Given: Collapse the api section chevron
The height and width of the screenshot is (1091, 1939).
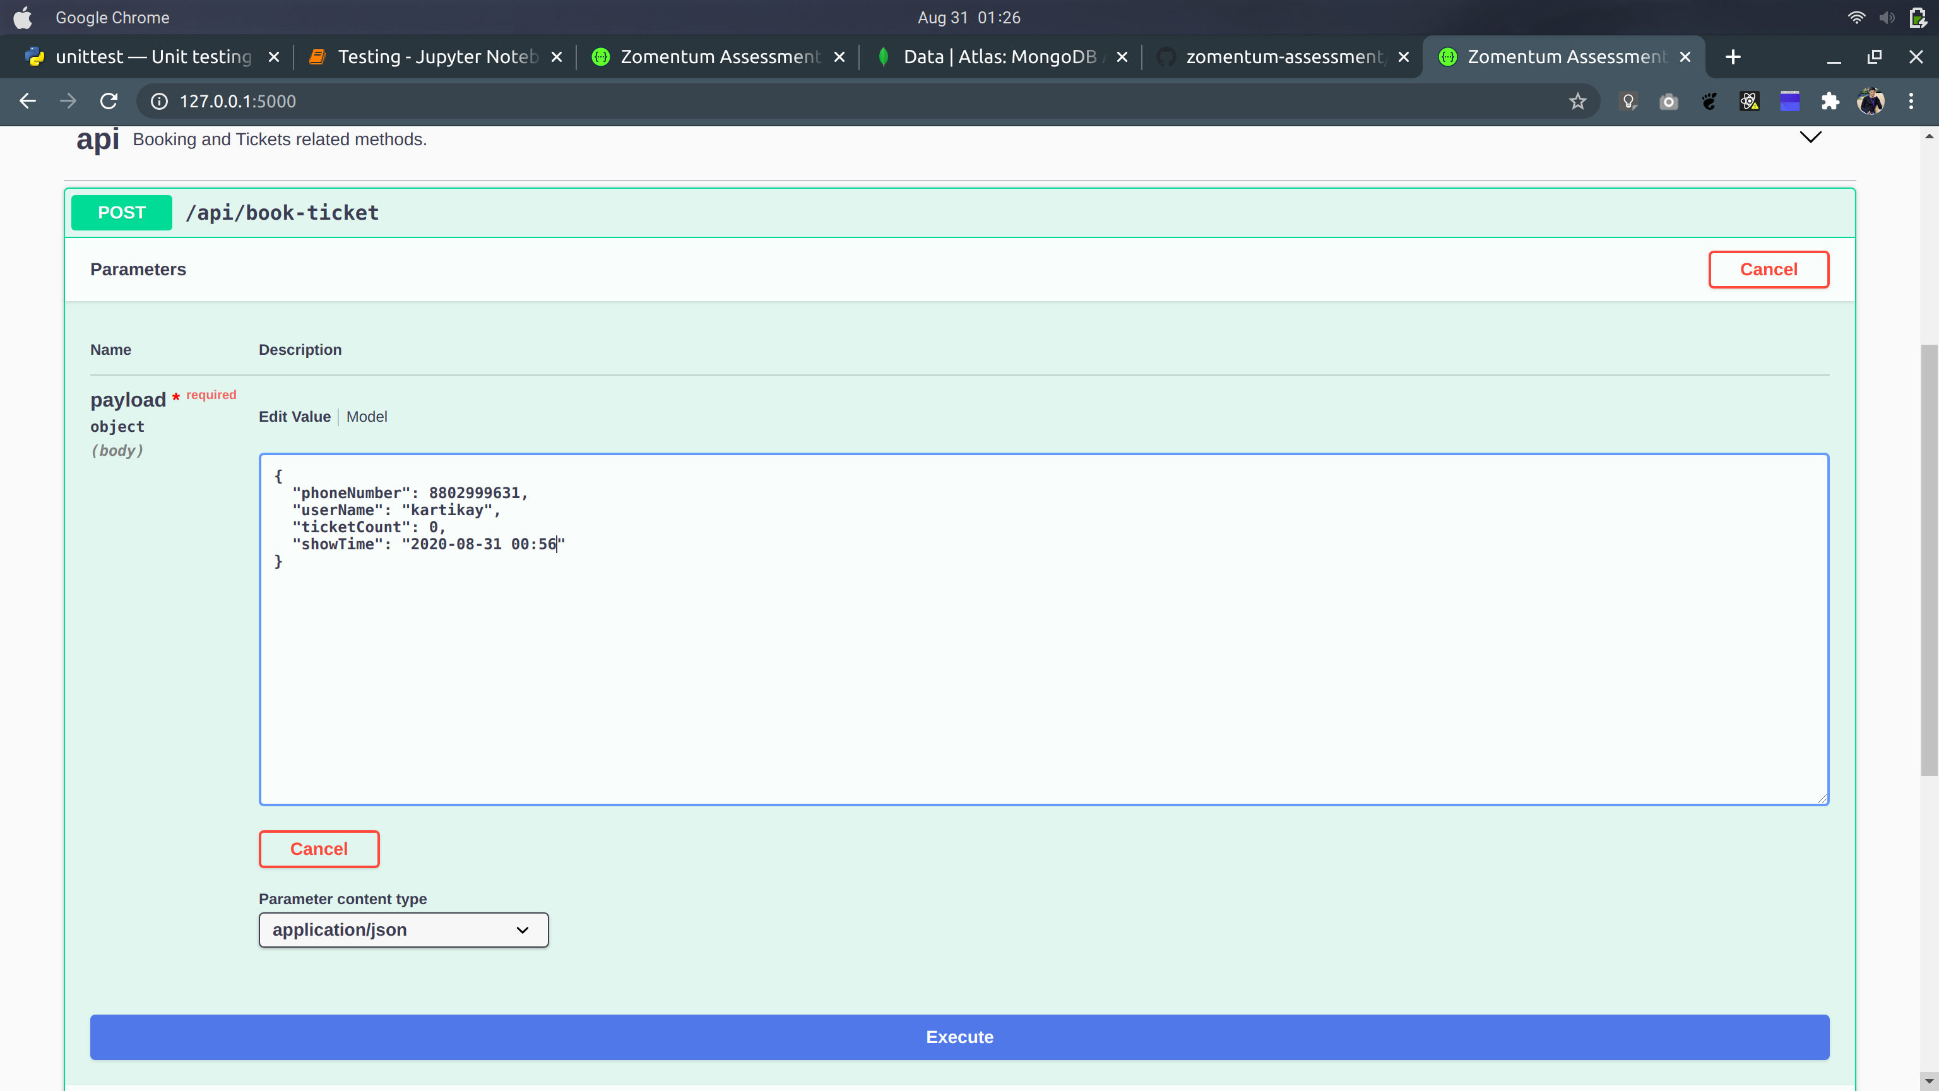Looking at the screenshot, I should pyautogui.click(x=1810, y=137).
